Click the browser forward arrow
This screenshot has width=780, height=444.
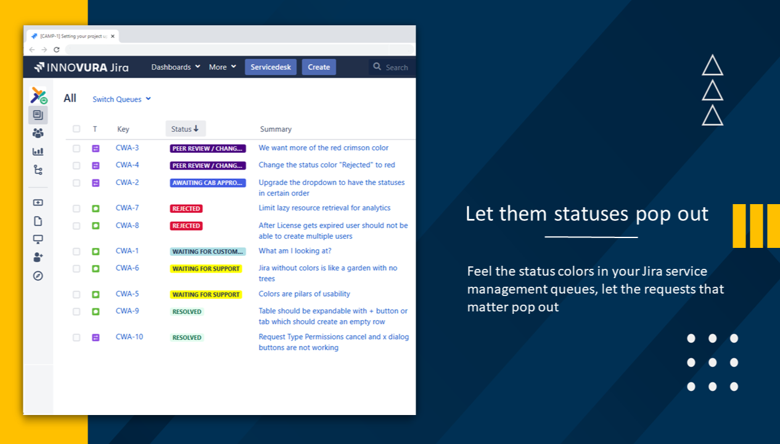44,49
